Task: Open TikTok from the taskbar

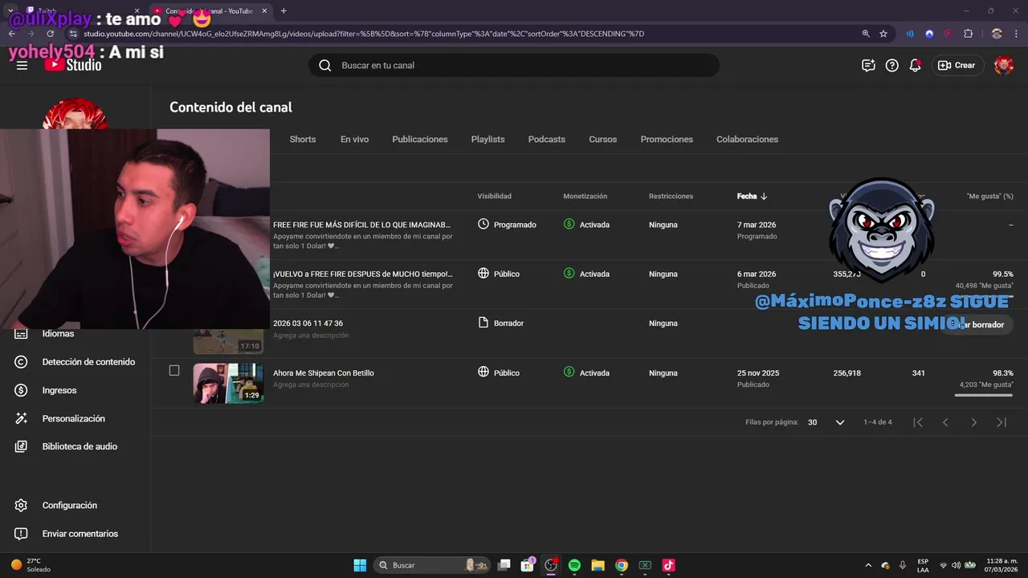Action: coord(668,565)
